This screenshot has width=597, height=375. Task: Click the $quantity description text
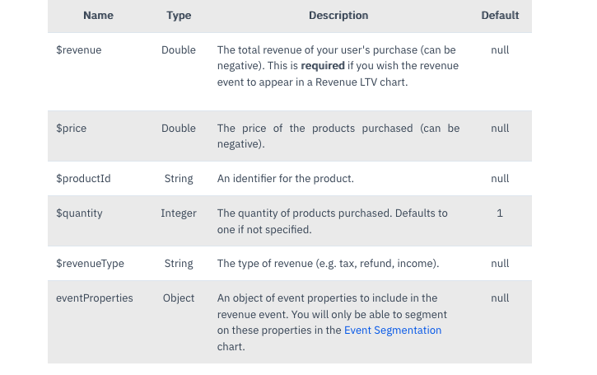tap(332, 221)
